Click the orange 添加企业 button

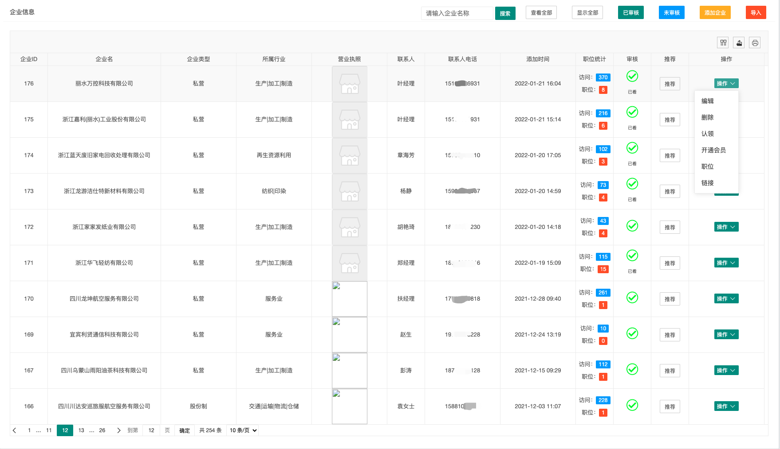[x=715, y=12]
